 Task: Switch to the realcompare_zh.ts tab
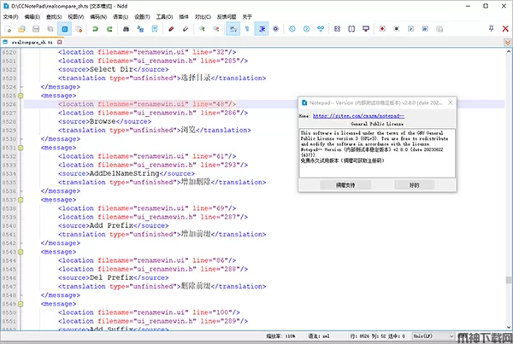pos(36,41)
